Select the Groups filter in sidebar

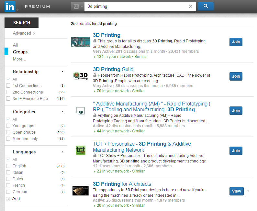(x=20, y=52)
